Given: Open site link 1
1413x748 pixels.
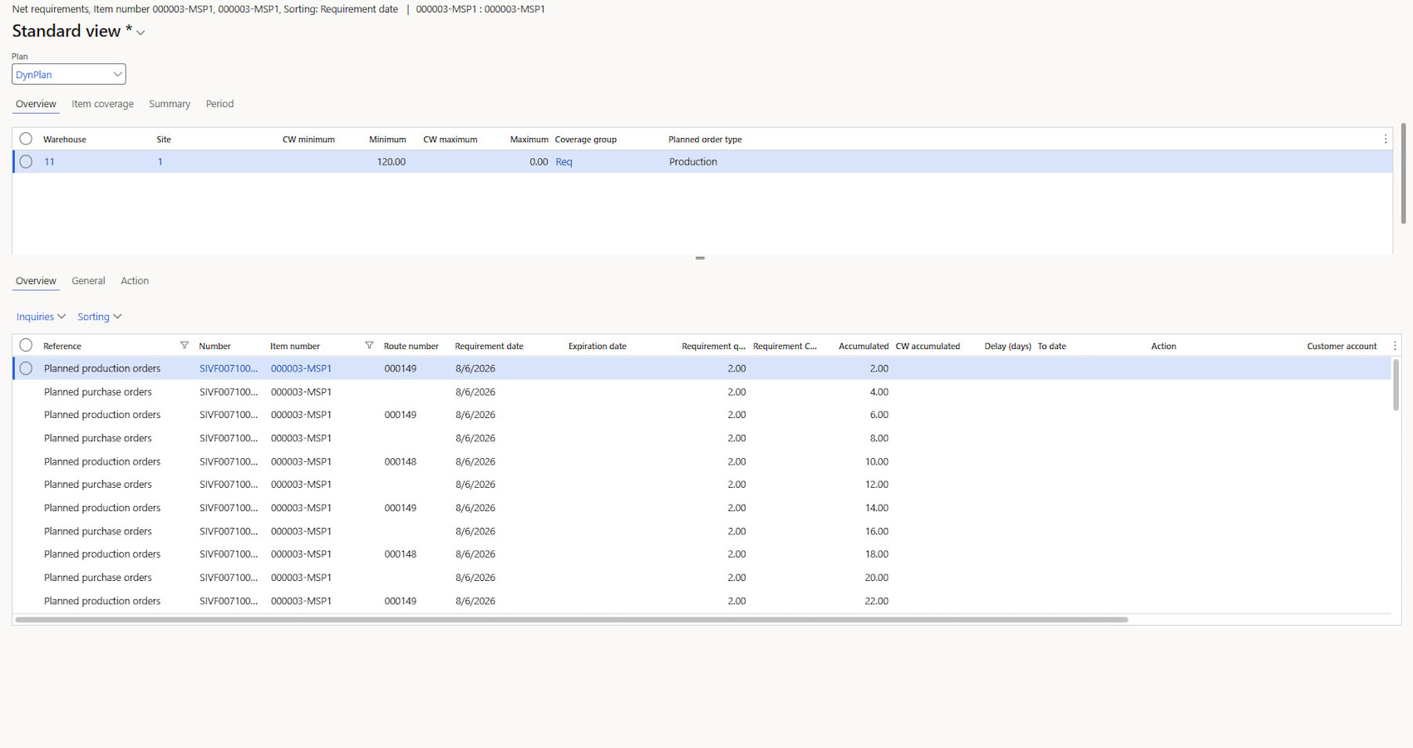Looking at the screenshot, I should tap(160, 162).
